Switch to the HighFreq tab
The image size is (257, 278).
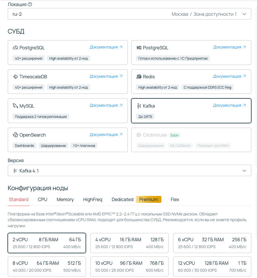(93, 200)
